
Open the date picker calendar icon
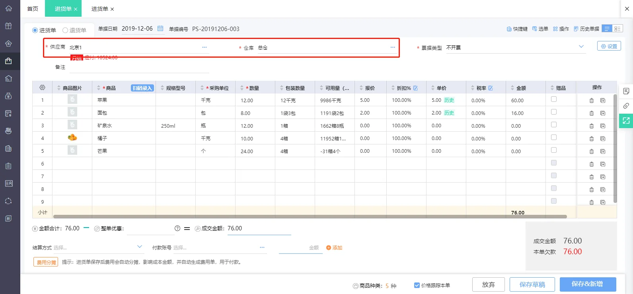(160, 28)
